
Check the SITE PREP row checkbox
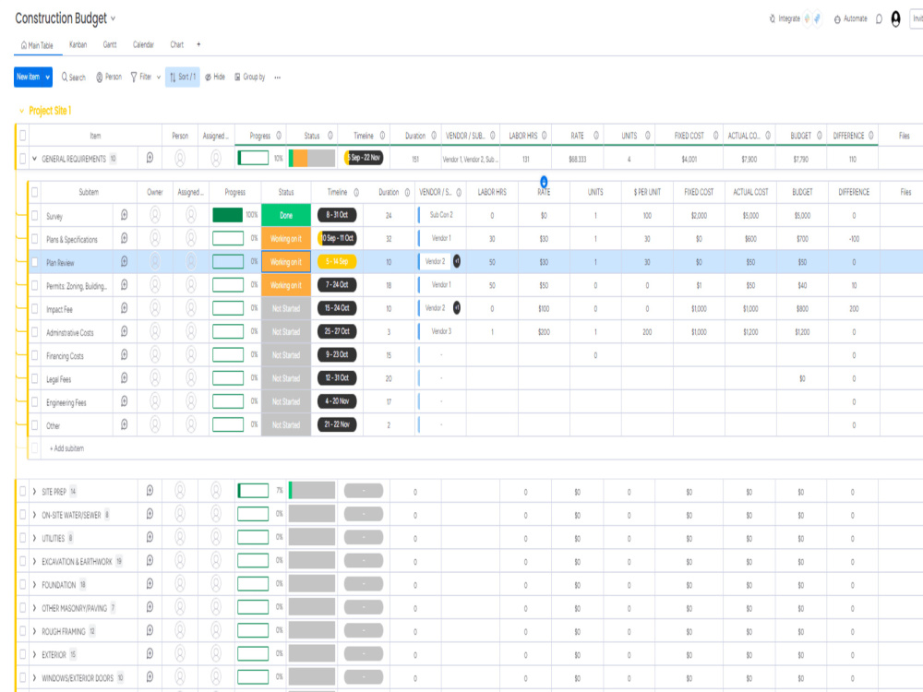(23, 491)
